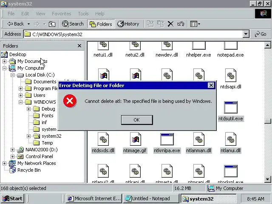272x204 pixels.
Task: Click the scroll up arrow of file list
Action: pos(268,45)
